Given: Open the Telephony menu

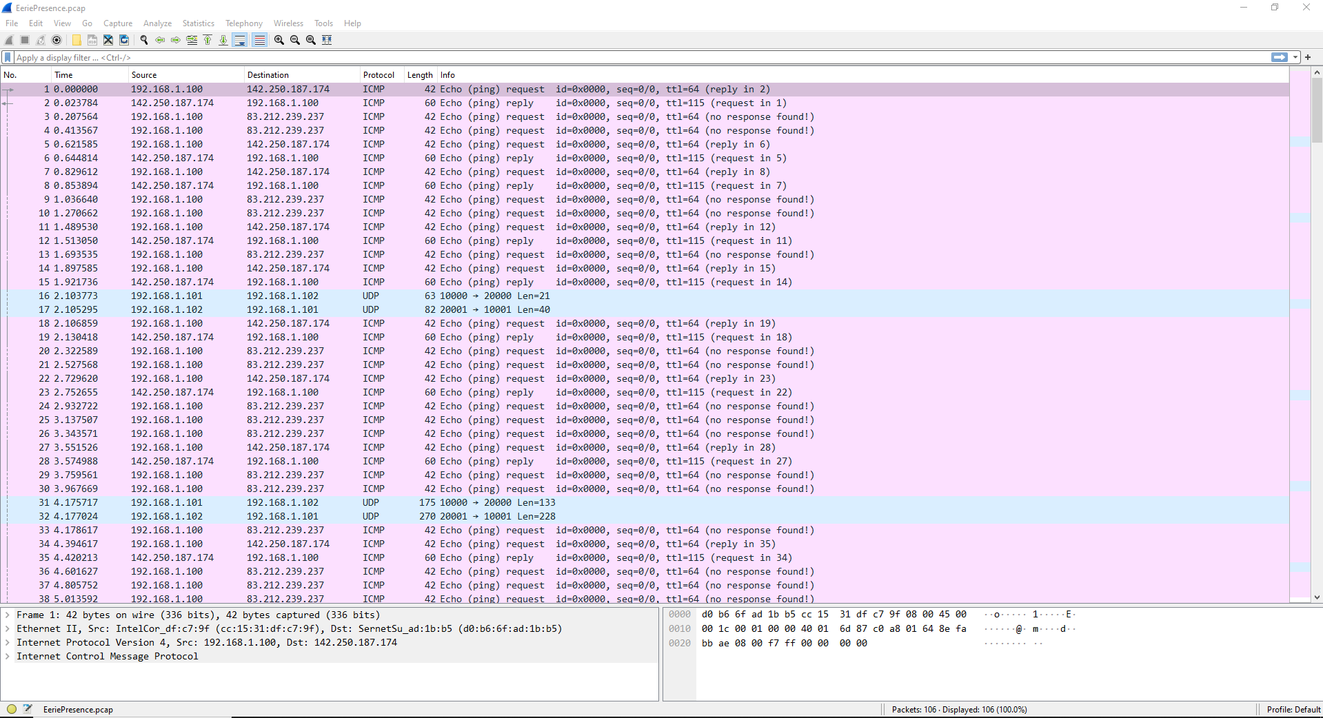Looking at the screenshot, I should coord(244,23).
